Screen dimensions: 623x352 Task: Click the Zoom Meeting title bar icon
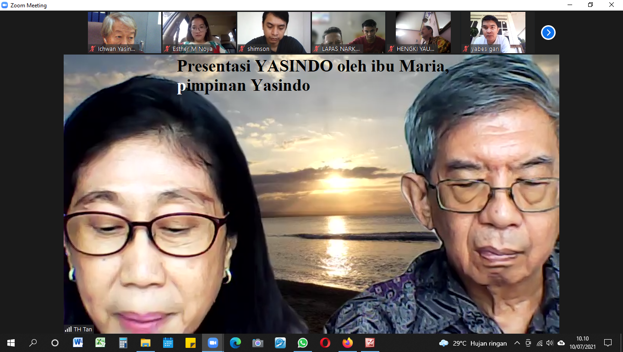point(5,5)
